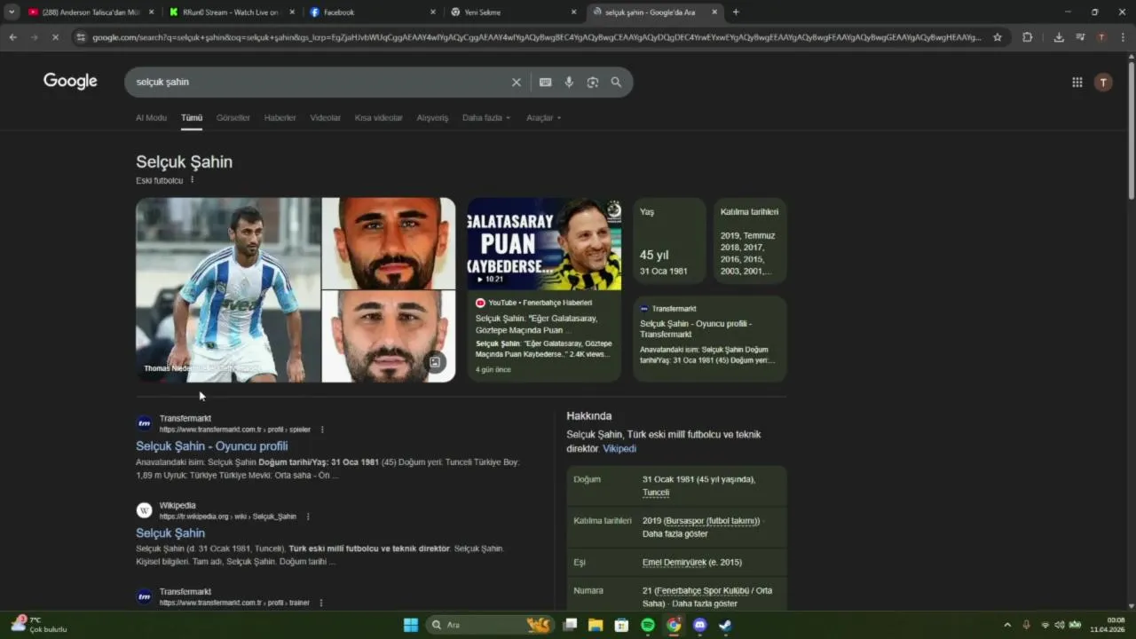The image size is (1136, 639).
Task: Open Chrome downloads
Action: tap(1059, 37)
